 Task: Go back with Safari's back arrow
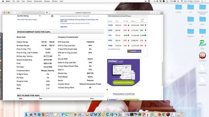pyautogui.click(x=12, y=12)
